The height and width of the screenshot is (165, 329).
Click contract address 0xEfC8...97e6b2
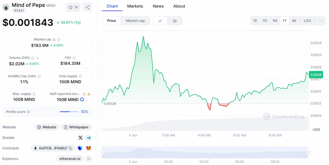coord(53,148)
